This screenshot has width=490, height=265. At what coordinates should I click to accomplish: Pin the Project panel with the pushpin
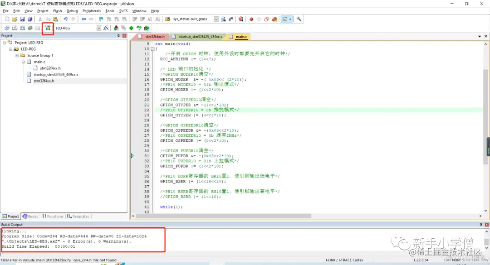pyautogui.click(x=118, y=36)
